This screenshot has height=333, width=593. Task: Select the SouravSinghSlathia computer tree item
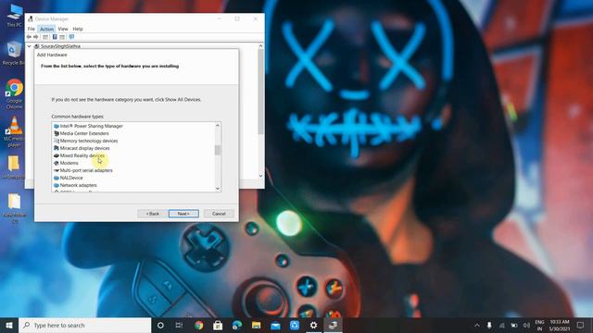pyautogui.click(x=60, y=46)
